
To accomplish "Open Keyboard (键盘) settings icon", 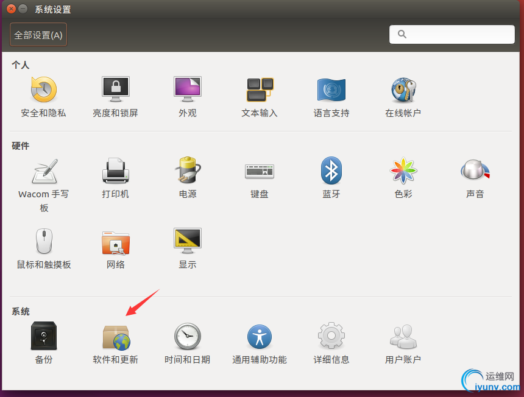I will coord(260,171).
